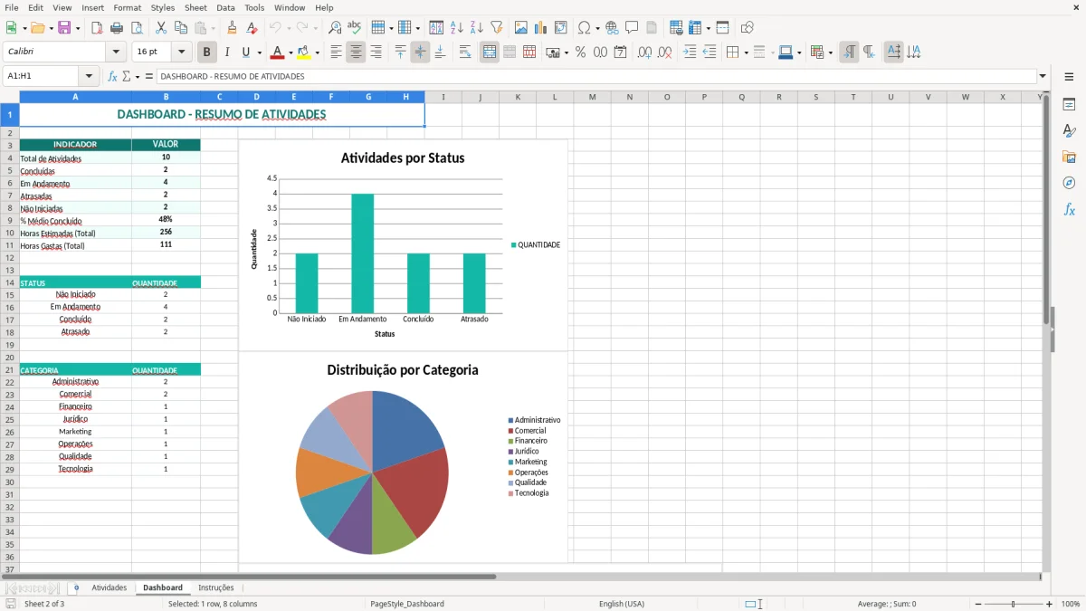Open the Name Box dropdown arrow
This screenshot has width=1086, height=611.
(89, 77)
